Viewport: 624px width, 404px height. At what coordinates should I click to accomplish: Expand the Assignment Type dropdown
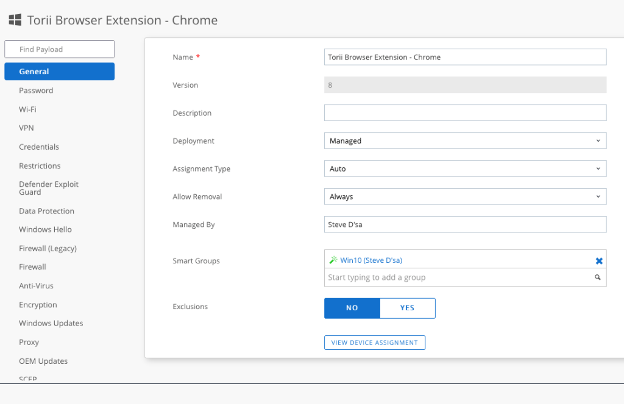click(465, 169)
